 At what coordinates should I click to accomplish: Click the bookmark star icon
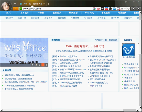[122, 9]
